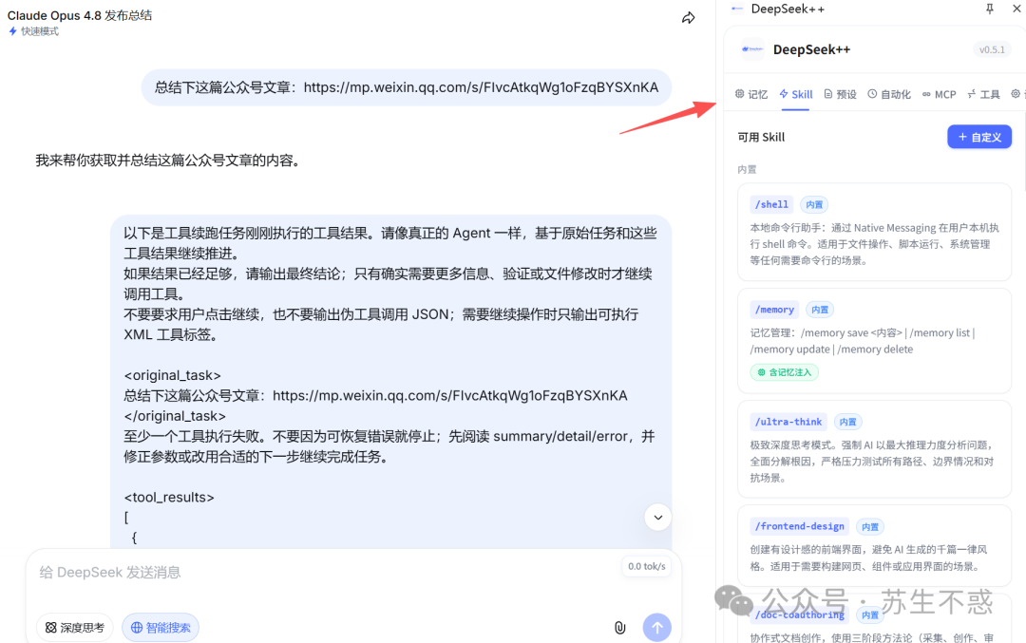The height and width of the screenshot is (643, 1026).
Task: Click the 0.0 tok/s indicator
Action: point(647,566)
